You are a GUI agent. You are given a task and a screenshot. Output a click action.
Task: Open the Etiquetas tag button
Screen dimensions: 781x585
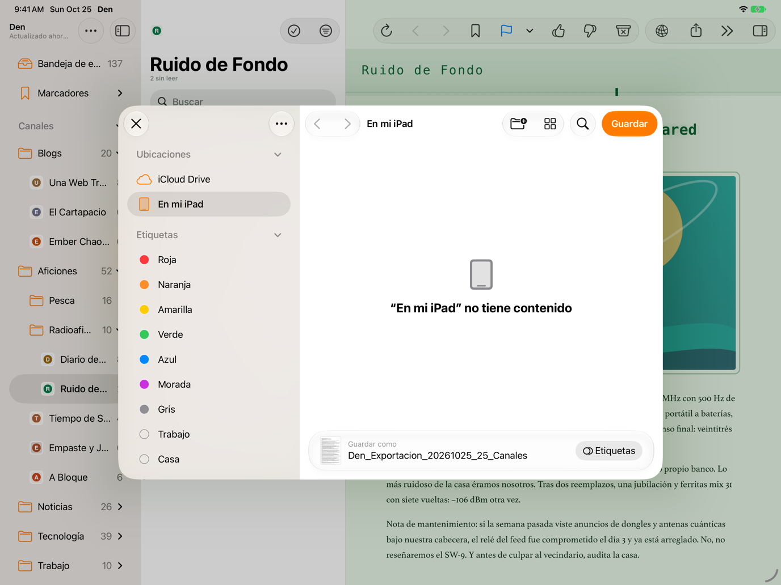(x=609, y=451)
